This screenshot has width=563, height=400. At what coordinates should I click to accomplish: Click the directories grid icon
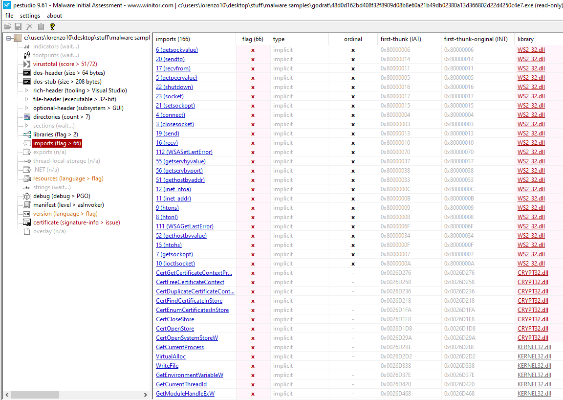[27, 117]
